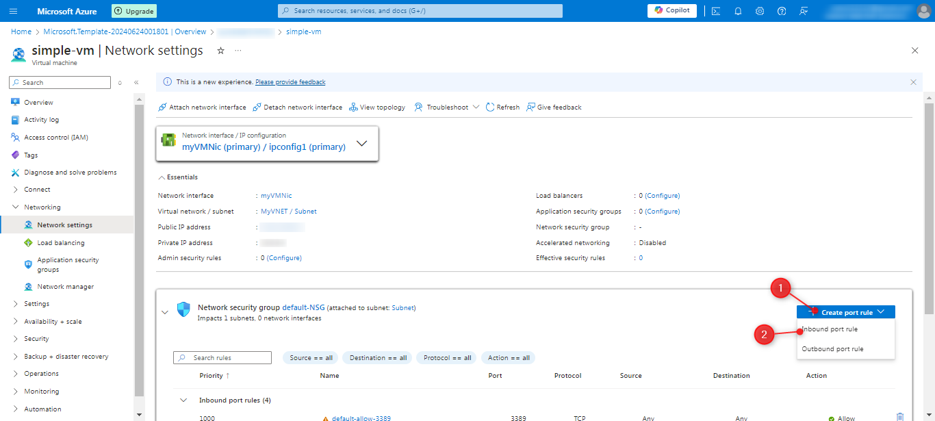Open the notifications bell icon

point(738,11)
